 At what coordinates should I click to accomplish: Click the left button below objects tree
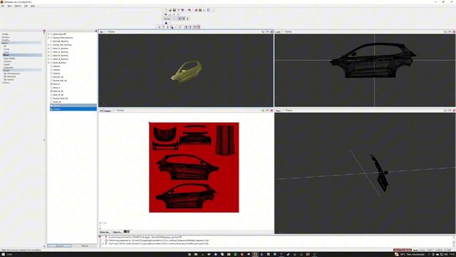click(60, 246)
